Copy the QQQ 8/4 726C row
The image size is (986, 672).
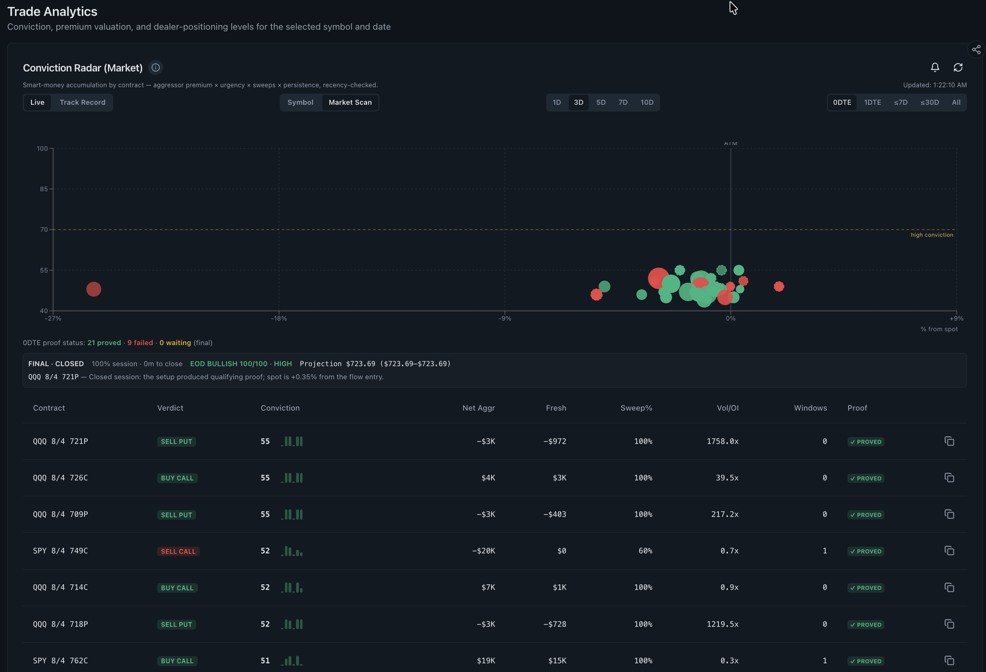click(x=949, y=478)
